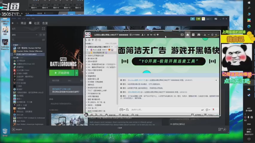This screenshot has width=255, height=143.
Task: Select PUBG: BATTLEGROUNDS in the library list
Action: (27, 54)
